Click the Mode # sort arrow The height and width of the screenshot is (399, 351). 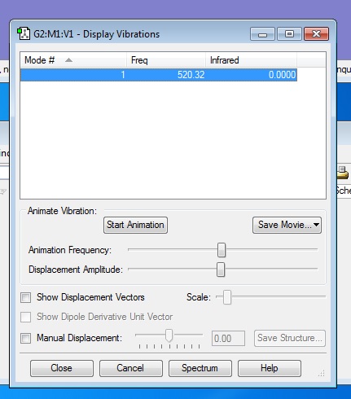[68, 60]
